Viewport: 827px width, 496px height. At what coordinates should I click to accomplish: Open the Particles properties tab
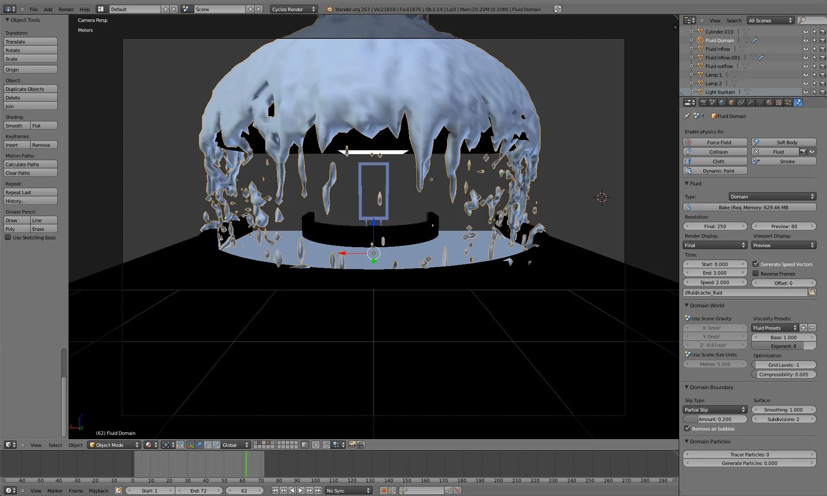pos(788,102)
